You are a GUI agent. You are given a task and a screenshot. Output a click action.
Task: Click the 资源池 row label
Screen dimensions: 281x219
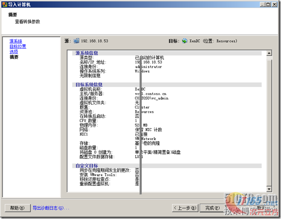point(86,112)
